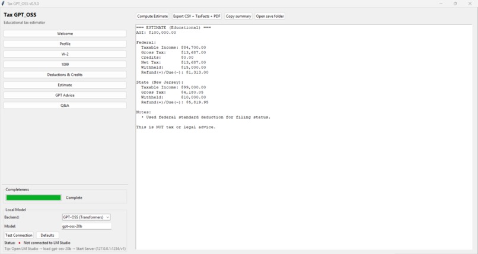Click the 'Used federal standard deduction' note
Image resolution: width=478 pixels, height=254 pixels.
coord(206,117)
